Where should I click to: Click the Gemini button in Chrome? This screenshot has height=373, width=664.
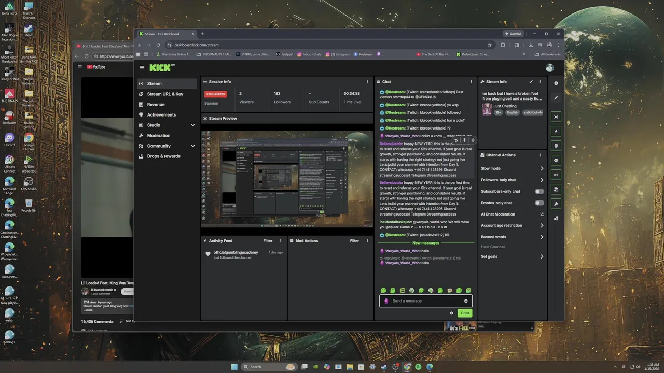[x=514, y=34]
